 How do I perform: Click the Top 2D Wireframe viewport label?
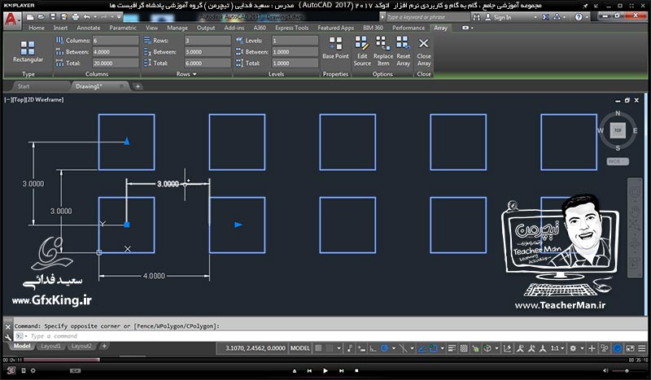(x=34, y=99)
